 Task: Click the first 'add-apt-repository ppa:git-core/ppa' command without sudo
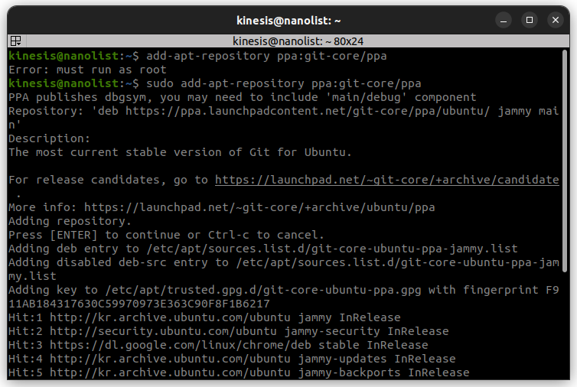pyautogui.click(x=267, y=56)
